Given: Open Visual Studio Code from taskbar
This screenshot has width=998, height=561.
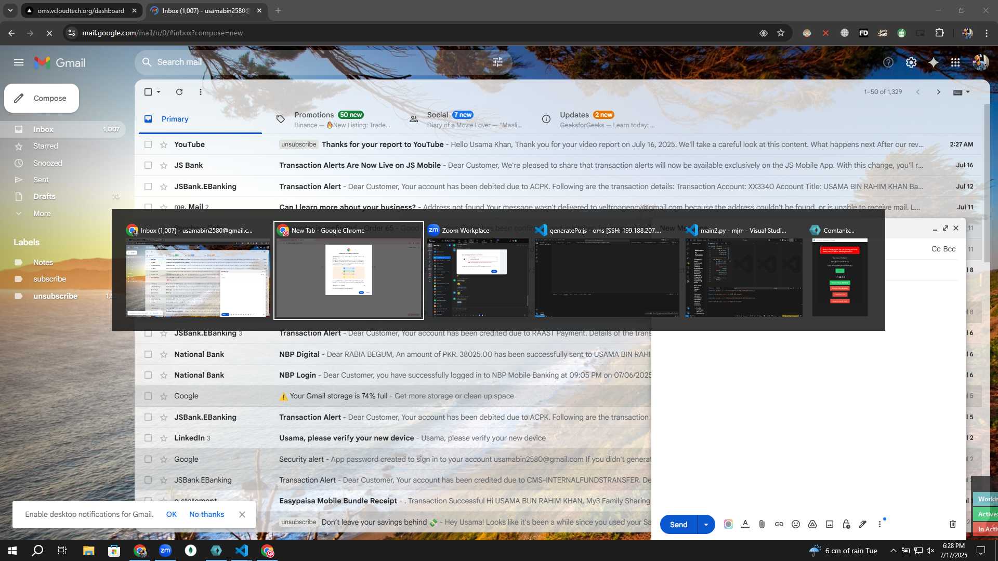Looking at the screenshot, I should click(x=242, y=551).
